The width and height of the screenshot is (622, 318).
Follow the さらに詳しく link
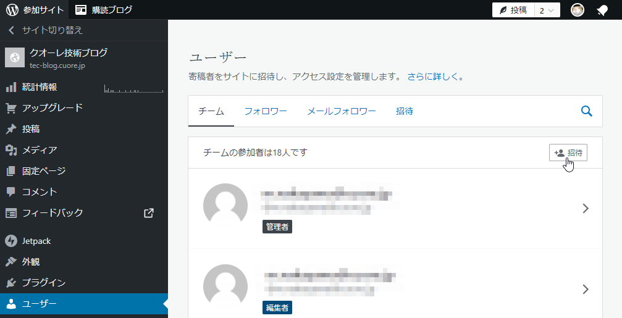435,77
